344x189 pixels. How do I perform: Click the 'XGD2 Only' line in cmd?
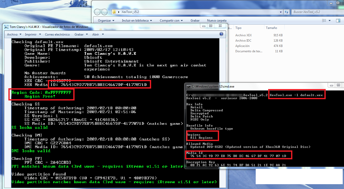(x=199, y=119)
